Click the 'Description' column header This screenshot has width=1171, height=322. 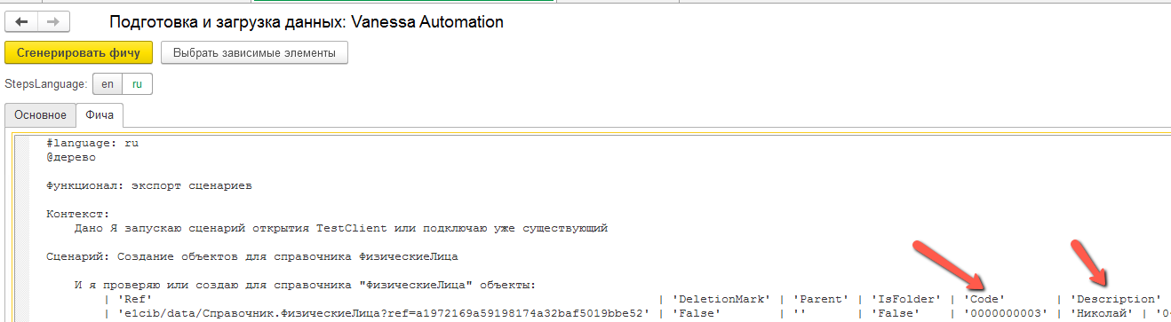1116,299
